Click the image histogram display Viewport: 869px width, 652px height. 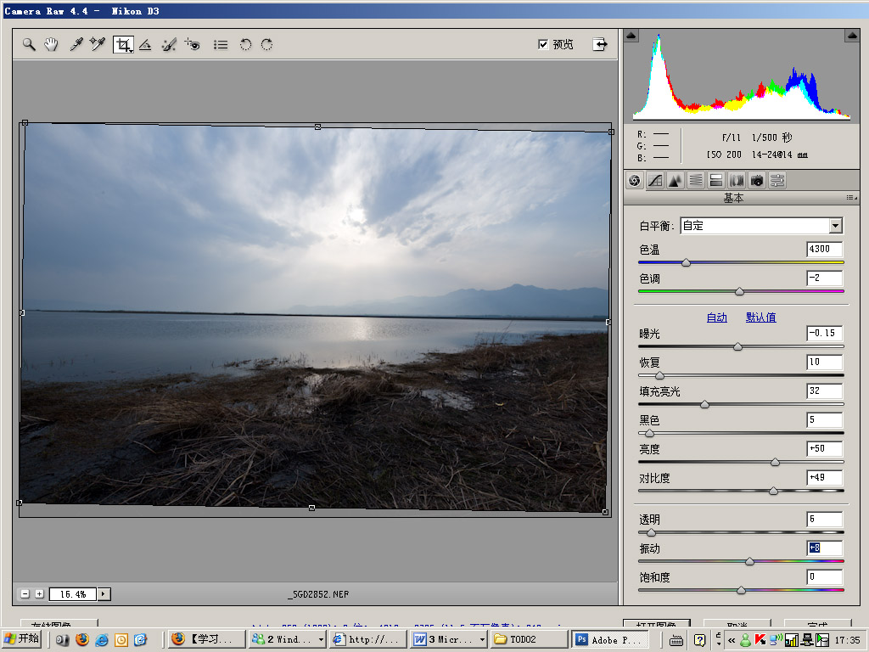point(741,76)
